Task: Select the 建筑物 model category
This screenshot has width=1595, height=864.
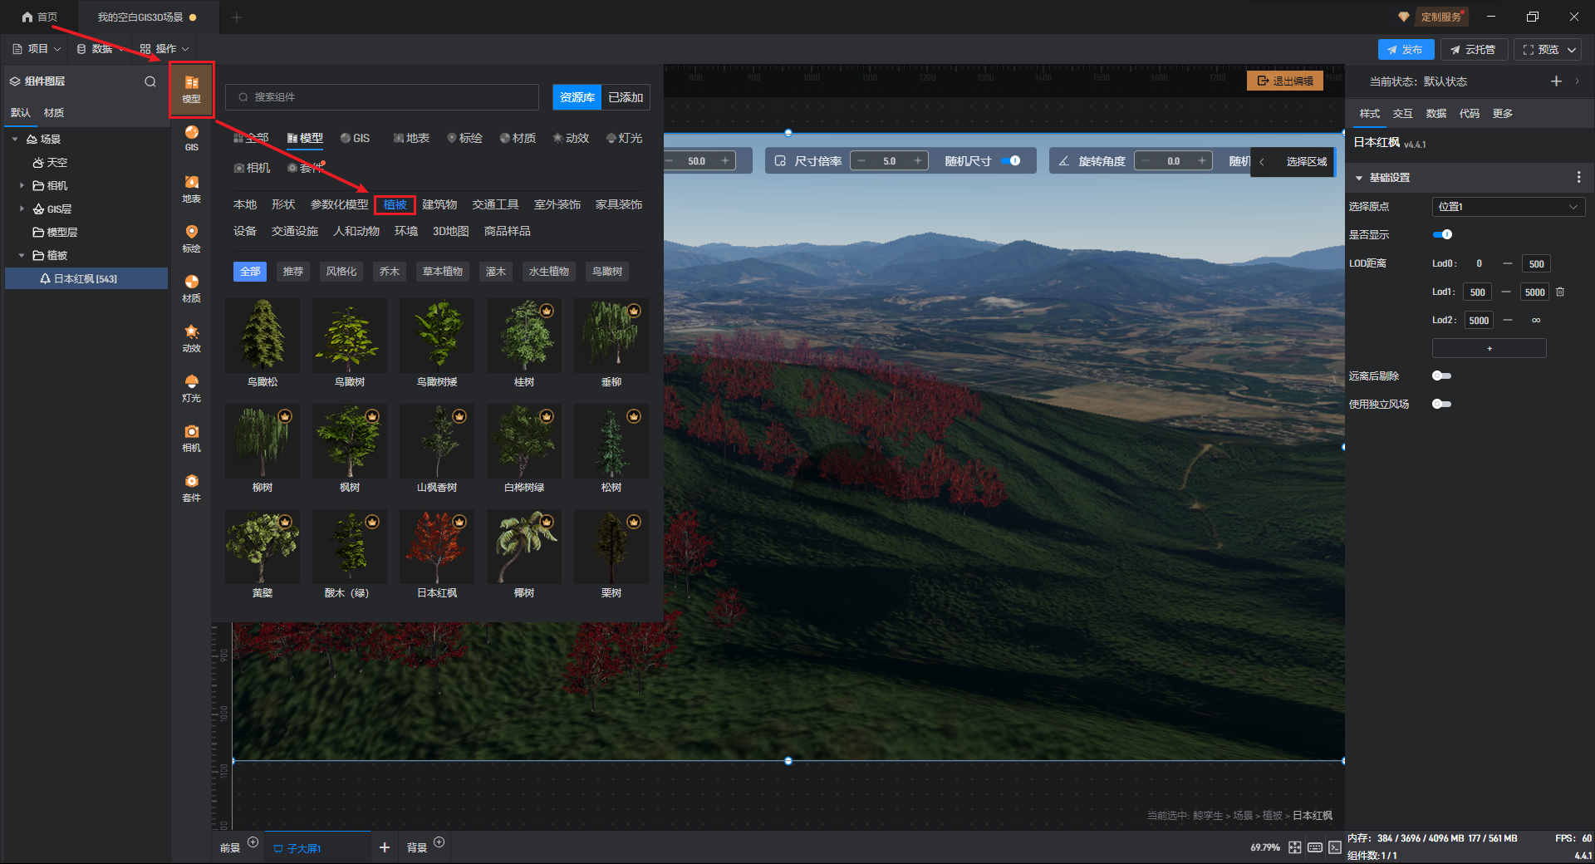Action: pyautogui.click(x=439, y=204)
